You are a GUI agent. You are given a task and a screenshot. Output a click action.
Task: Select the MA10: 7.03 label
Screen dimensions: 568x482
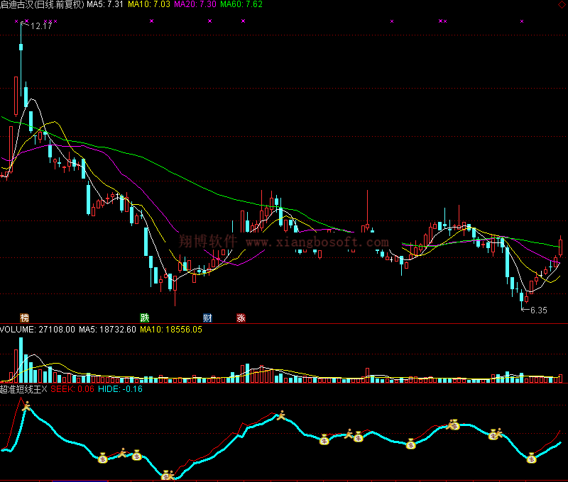click(149, 4)
